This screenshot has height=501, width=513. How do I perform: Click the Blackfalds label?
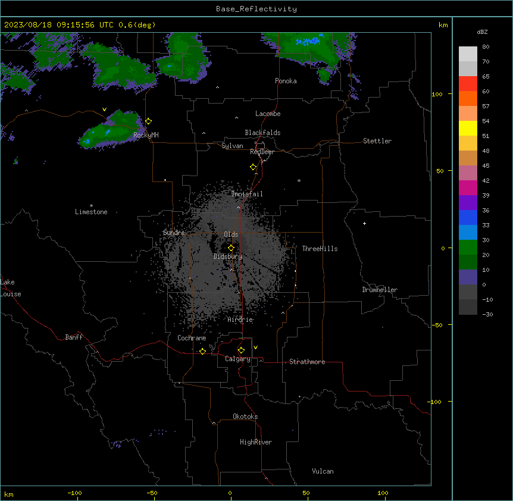click(262, 133)
